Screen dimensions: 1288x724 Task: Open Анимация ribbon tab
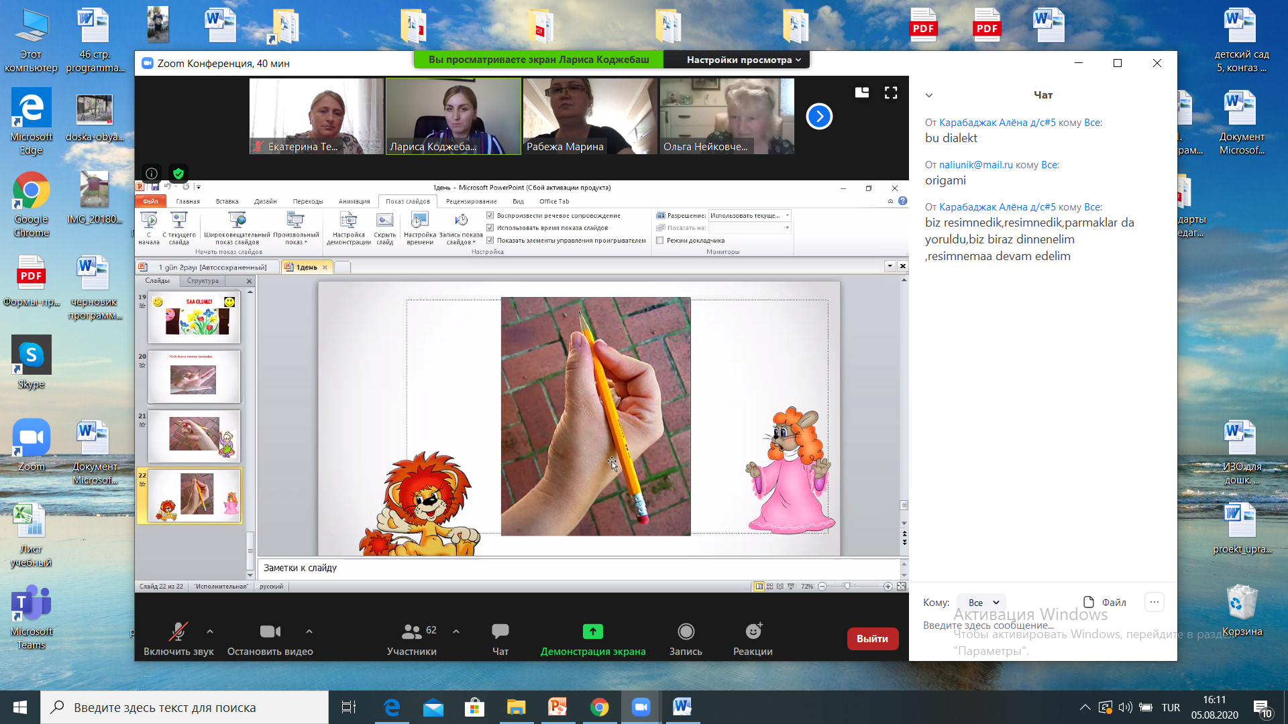[x=354, y=201]
